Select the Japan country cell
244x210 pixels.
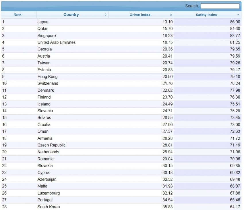(73, 22)
